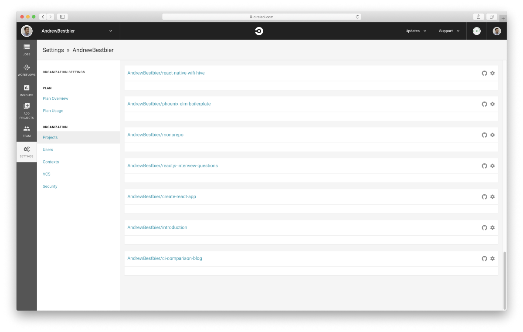This screenshot has width=523, height=332.
Task: Open AndrewBestbier/reactjs-interview-questions project link
Action: [173, 166]
